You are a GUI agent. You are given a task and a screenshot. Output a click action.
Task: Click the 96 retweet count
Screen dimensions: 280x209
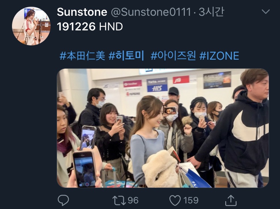133,200
